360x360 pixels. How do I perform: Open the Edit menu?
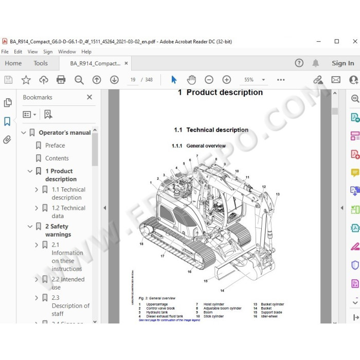click(18, 51)
